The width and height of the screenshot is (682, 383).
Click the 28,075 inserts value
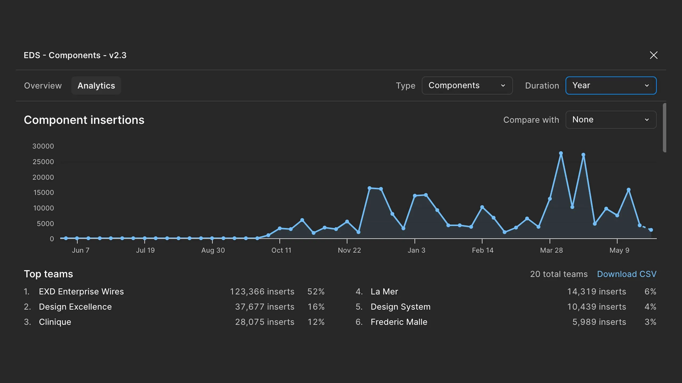[265, 322]
